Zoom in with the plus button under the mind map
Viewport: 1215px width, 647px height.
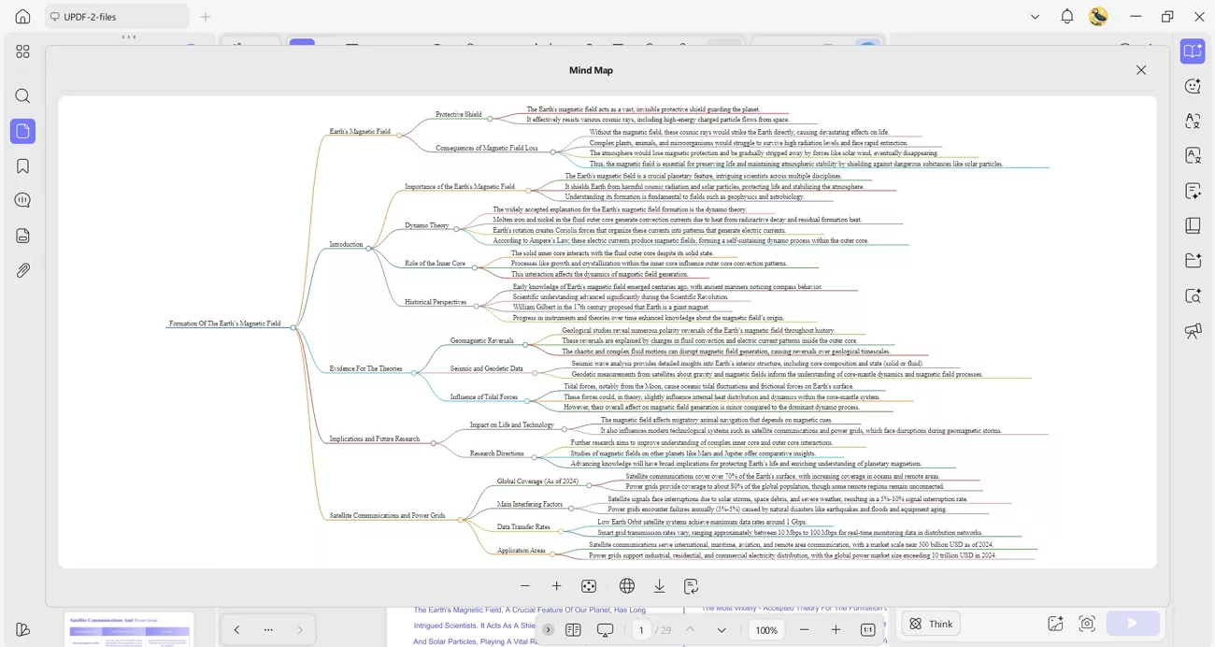(556, 585)
